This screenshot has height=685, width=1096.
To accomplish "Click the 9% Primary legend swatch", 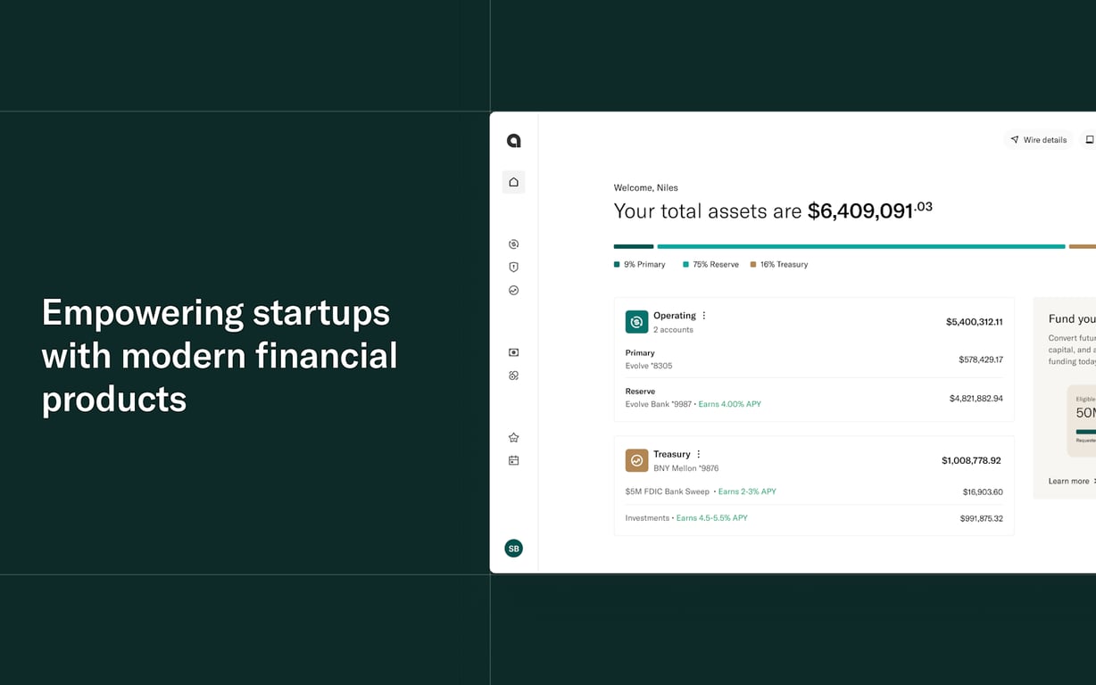I will click(x=617, y=265).
